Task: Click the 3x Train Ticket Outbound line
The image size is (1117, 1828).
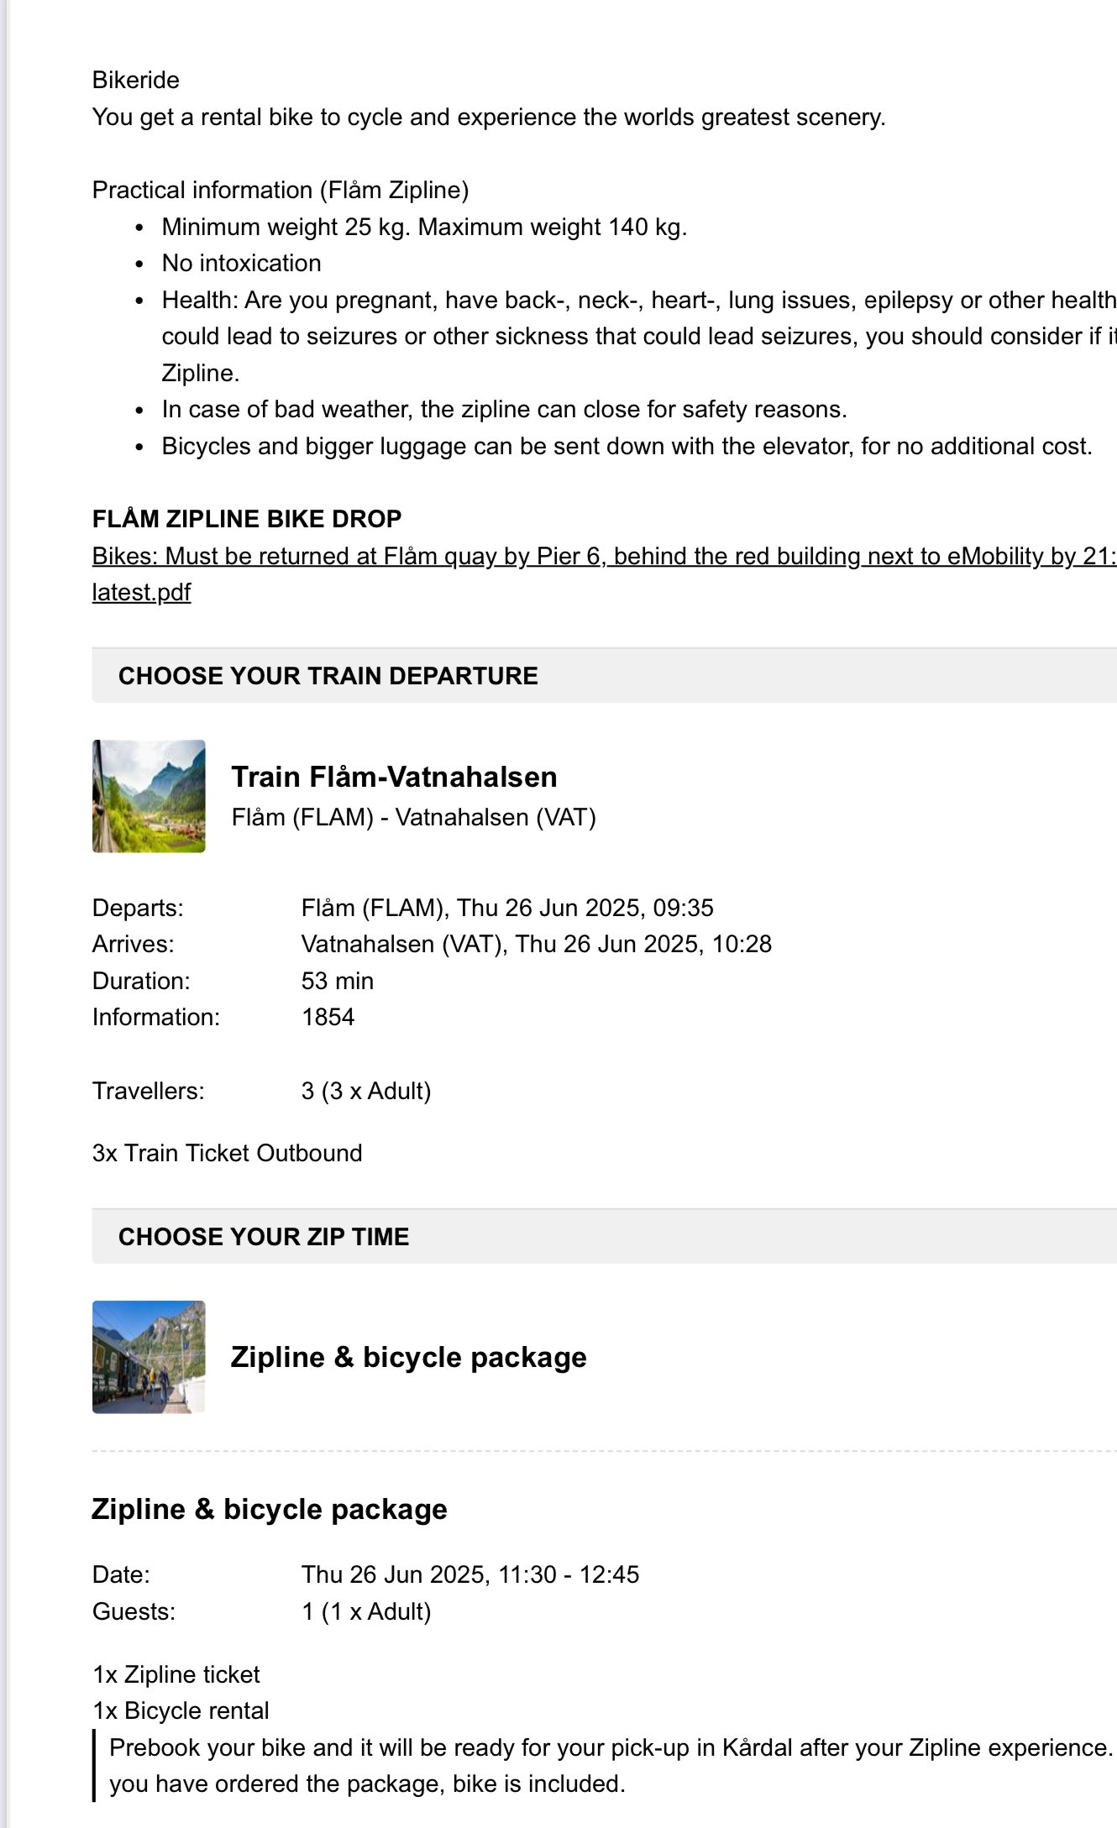Action: pyautogui.click(x=228, y=1153)
